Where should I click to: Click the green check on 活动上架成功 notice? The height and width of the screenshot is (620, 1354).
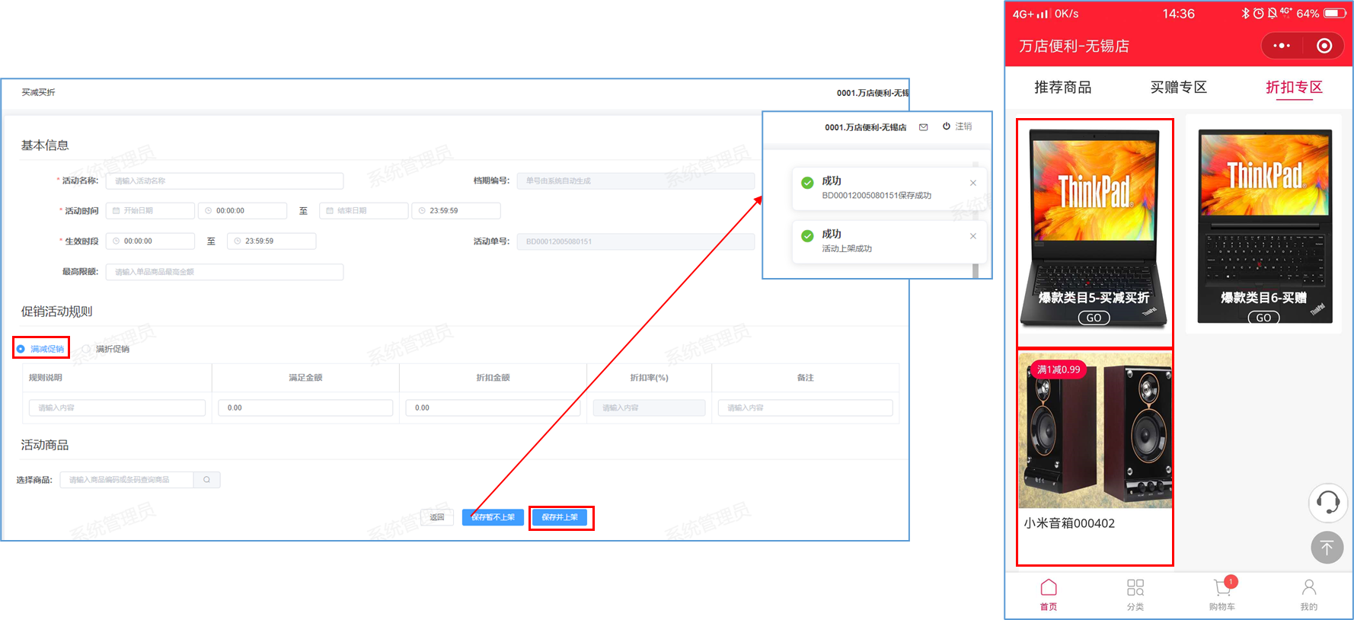(x=807, y=236)
